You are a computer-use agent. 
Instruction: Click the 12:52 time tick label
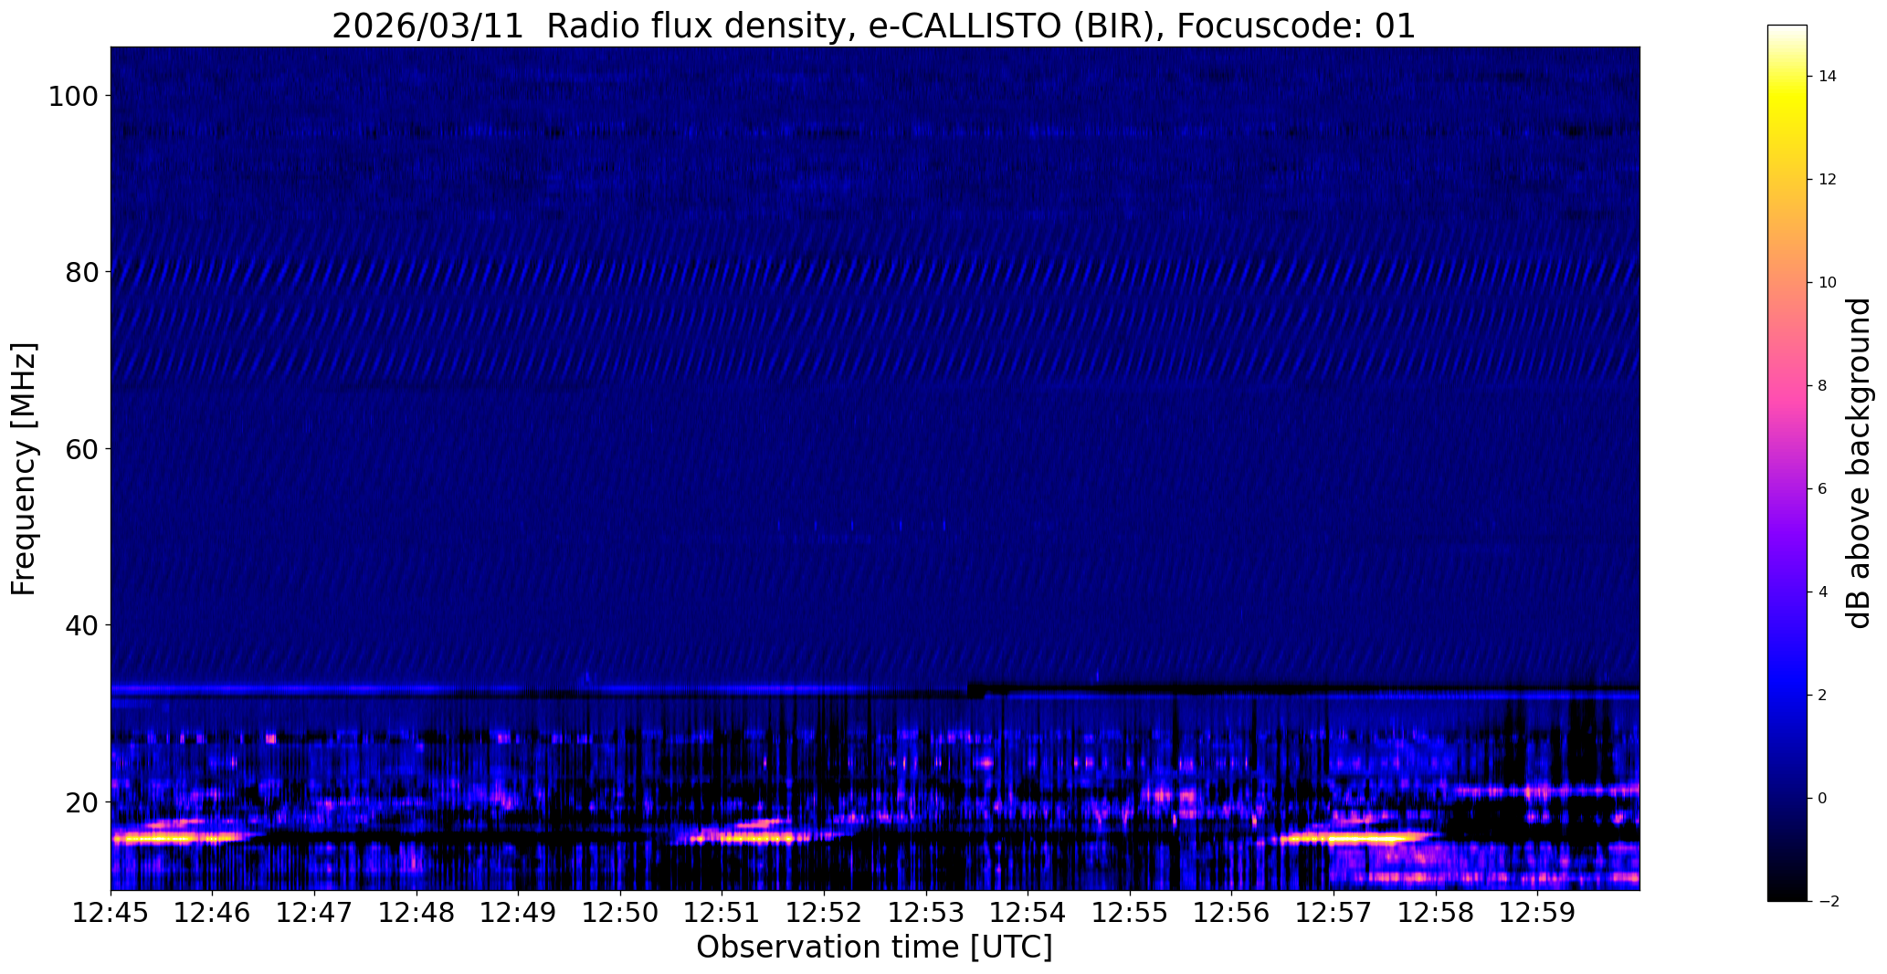point(824,912)
